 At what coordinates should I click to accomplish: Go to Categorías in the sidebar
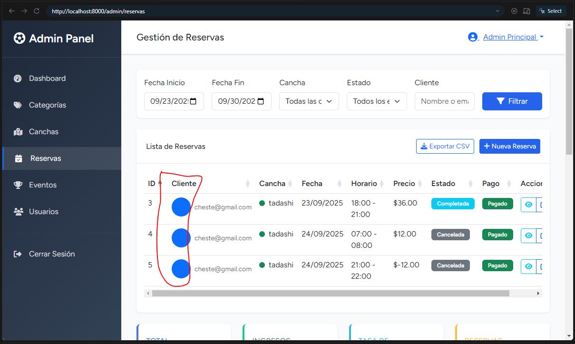(x=61, y=105)
